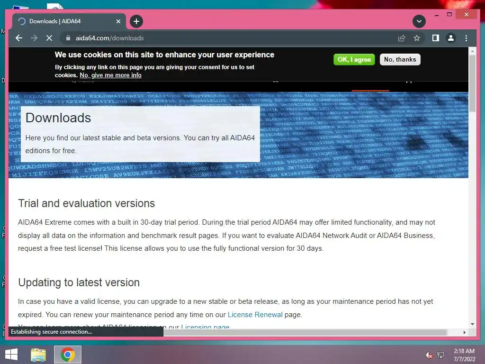The width and height of the screenshot is (485, 364).
Task: Bookmark this page with the star
Action: tap(417, 38)
